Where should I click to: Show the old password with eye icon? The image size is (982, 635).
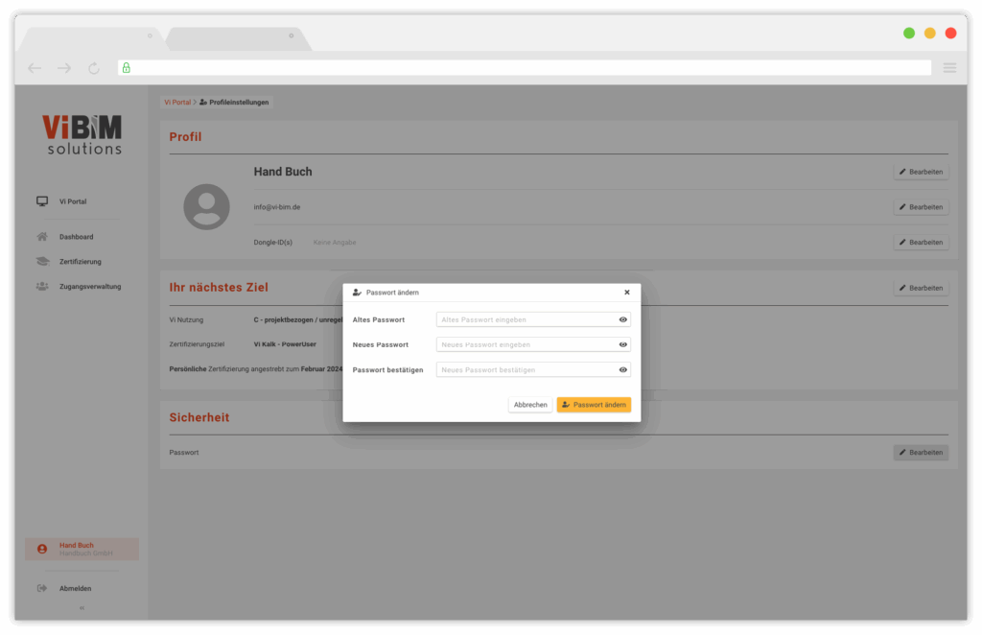pyautogui.click(x=622, y=319)
